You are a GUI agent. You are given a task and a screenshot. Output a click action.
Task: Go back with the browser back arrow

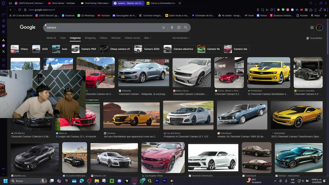point(10,10)
